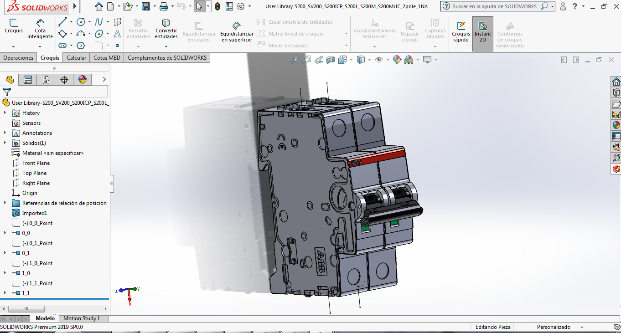
Task: Open the Croquis button dropdown arrow
Action: pyautogui.click(x=13, y=46)
